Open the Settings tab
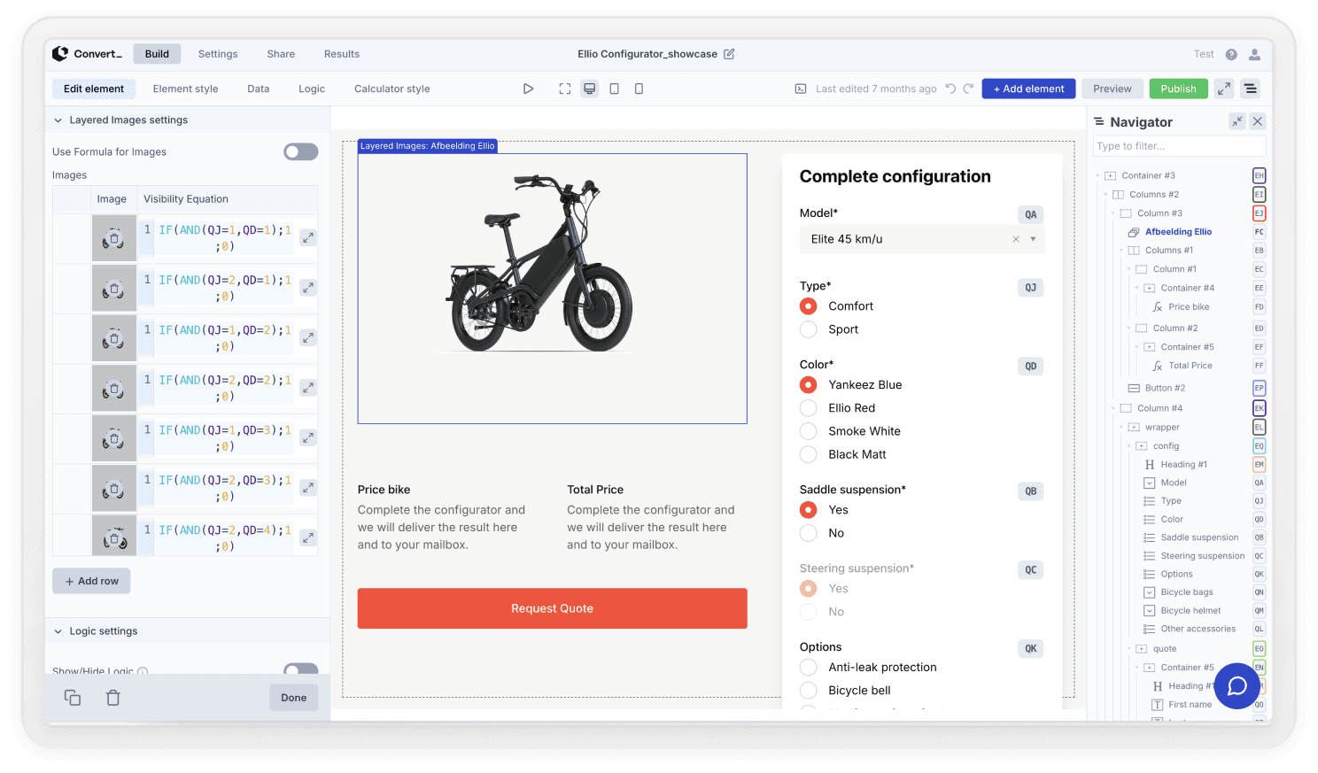The image size is (1318, 773). (x=218, y=54)
